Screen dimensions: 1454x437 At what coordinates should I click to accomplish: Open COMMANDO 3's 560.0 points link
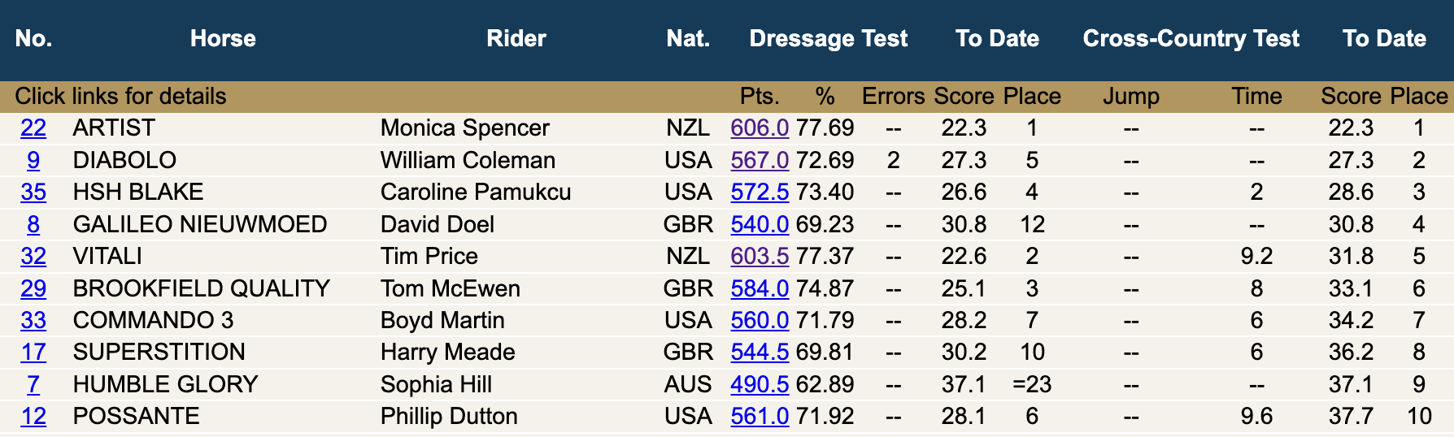[x=760, y=321]
